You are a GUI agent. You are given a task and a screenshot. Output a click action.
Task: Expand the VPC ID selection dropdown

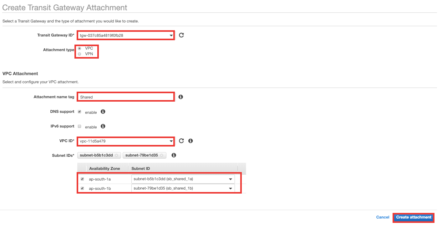(170, 141)
